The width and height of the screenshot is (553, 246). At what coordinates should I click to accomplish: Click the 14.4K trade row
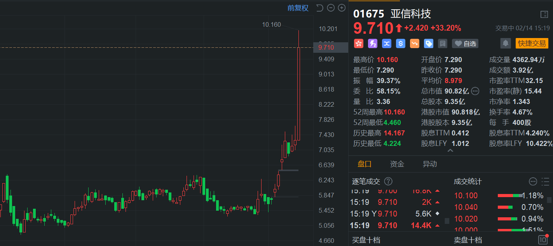click(x=396, y=225)
